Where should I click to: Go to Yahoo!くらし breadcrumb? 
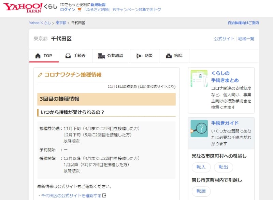40,23
